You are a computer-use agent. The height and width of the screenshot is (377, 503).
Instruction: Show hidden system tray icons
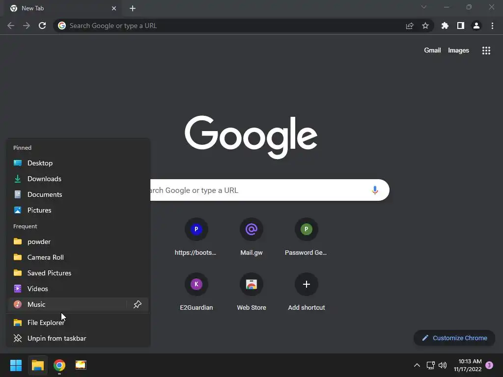417,365
